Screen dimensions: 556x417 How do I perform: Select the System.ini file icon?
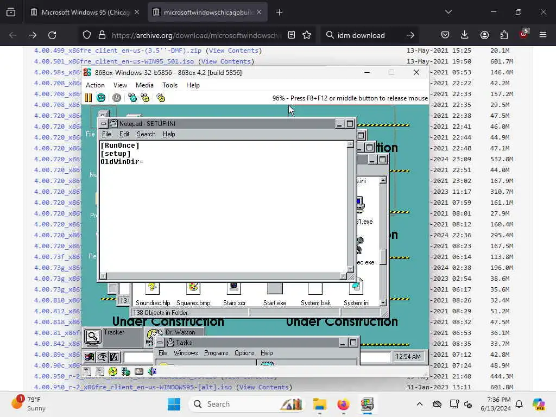[x=356, y=288]
